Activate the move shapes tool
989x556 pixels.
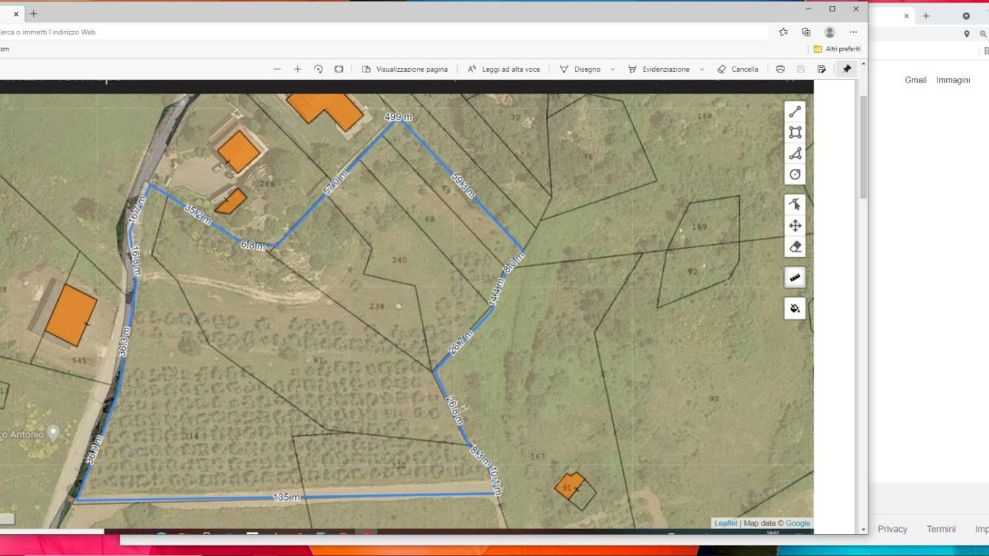coord(795,226)
